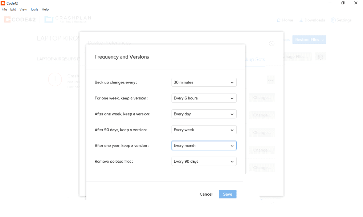Click the CrashPlan logo icon
363x217 pixels.
[x=49, y=20]
